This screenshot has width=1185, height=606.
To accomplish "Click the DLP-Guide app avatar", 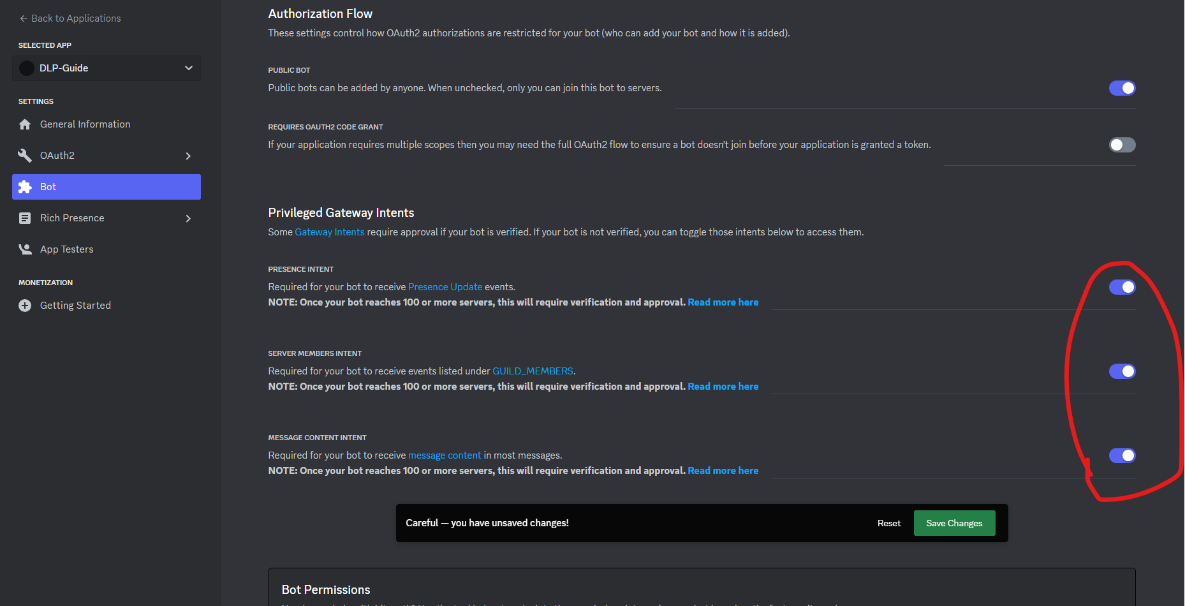I will [x=27, y=68].
